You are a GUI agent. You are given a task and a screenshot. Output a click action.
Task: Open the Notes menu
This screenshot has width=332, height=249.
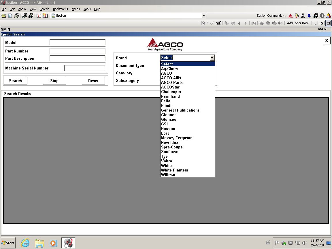[x=76, y=9]
